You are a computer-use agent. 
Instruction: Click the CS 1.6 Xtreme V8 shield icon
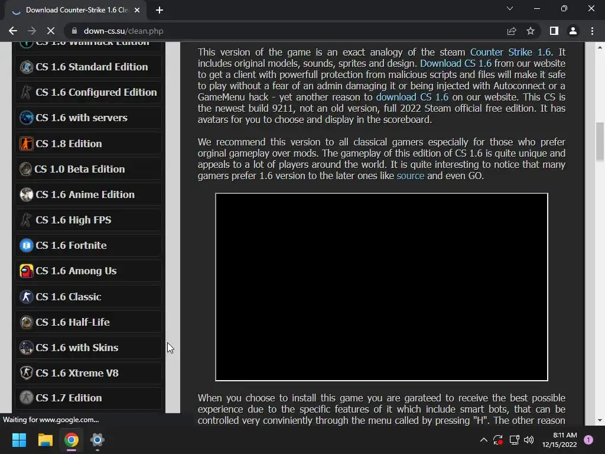[26, 373]
